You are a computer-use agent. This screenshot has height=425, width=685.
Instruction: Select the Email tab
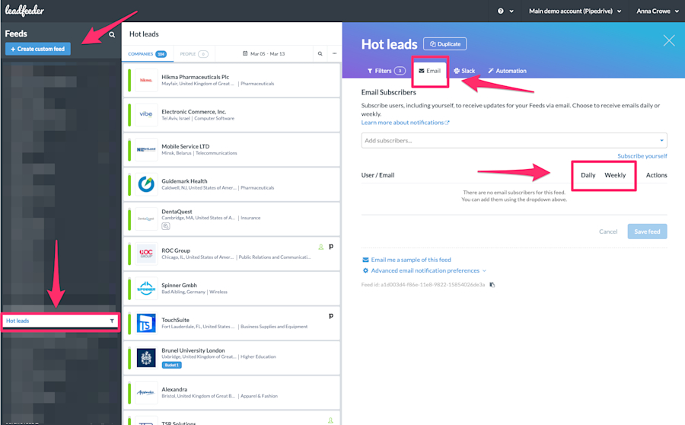[x=430, y=71]
